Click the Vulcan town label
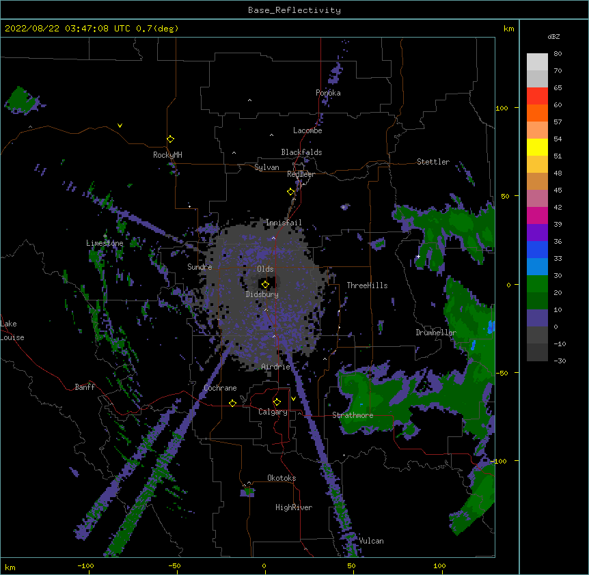The height and width of the screenshot is (575, 589). (x=371, y=541)
